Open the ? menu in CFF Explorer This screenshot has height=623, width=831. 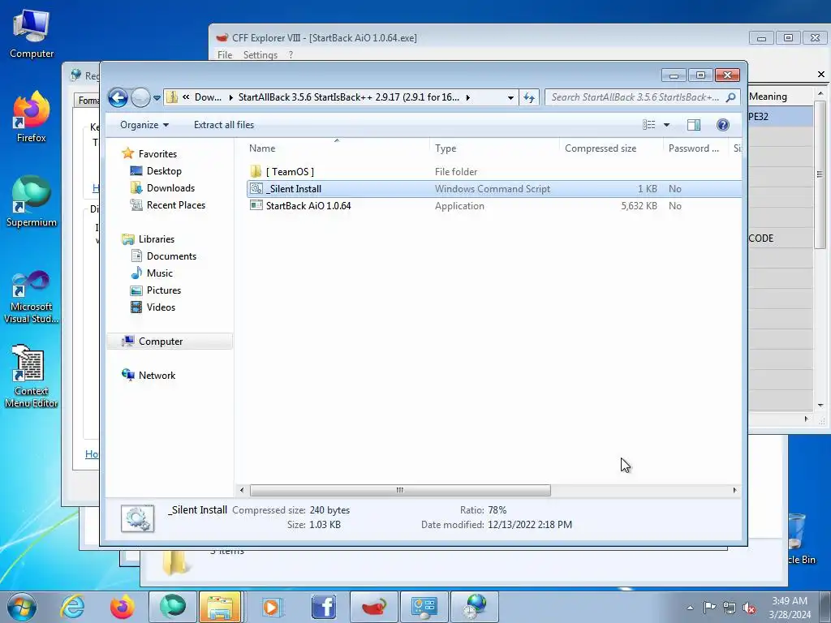coord(291,54)
